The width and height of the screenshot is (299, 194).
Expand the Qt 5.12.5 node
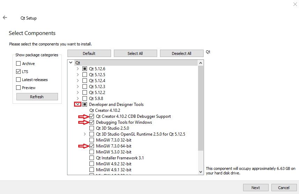(78, 74)
